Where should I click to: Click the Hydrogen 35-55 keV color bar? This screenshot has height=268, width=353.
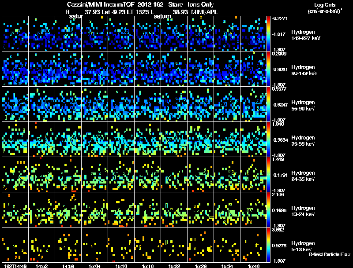268,139
